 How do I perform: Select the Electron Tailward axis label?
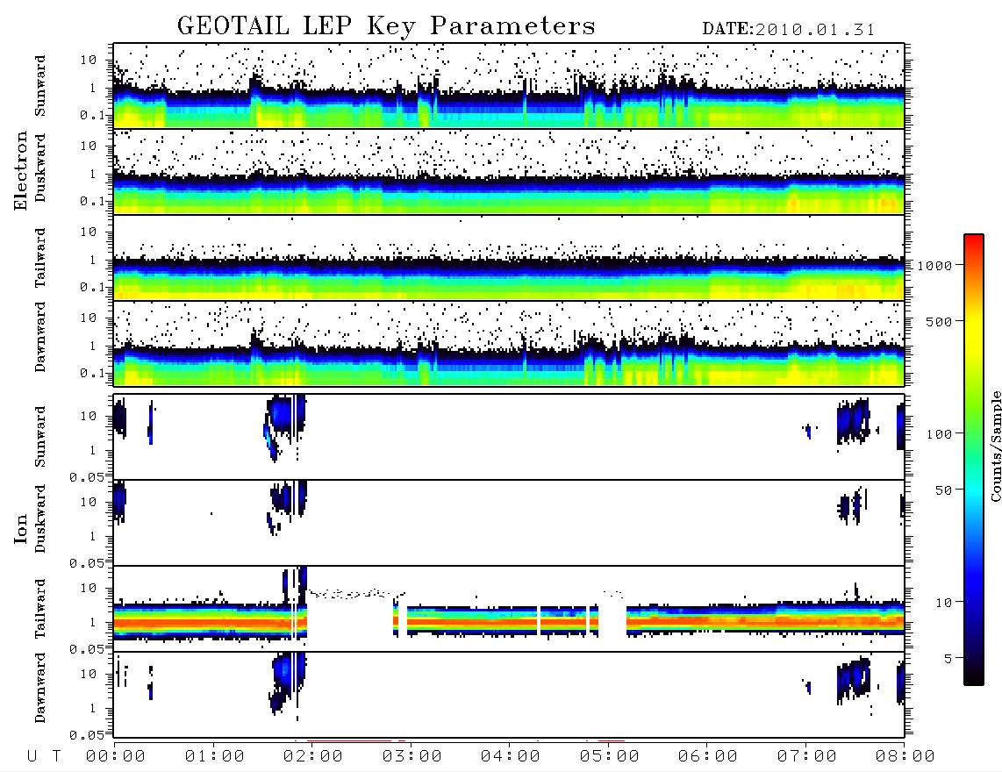pos(40,258)
